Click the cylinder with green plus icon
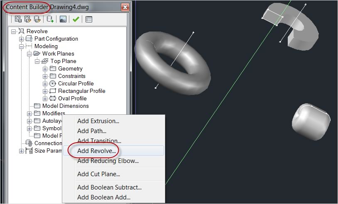Viewport: 338px width, 204px height. coord(50,19)
